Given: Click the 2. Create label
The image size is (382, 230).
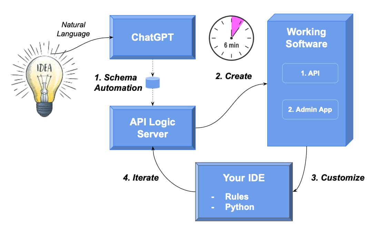Looking at the screenshot, I should point(234,76).
